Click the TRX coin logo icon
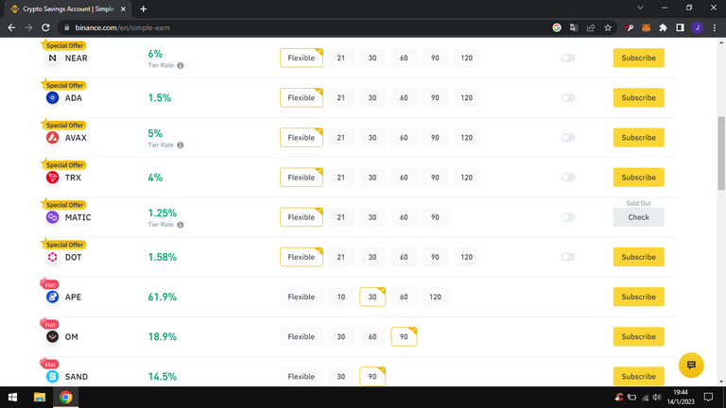The image size is (726, 408). [52, 178]
